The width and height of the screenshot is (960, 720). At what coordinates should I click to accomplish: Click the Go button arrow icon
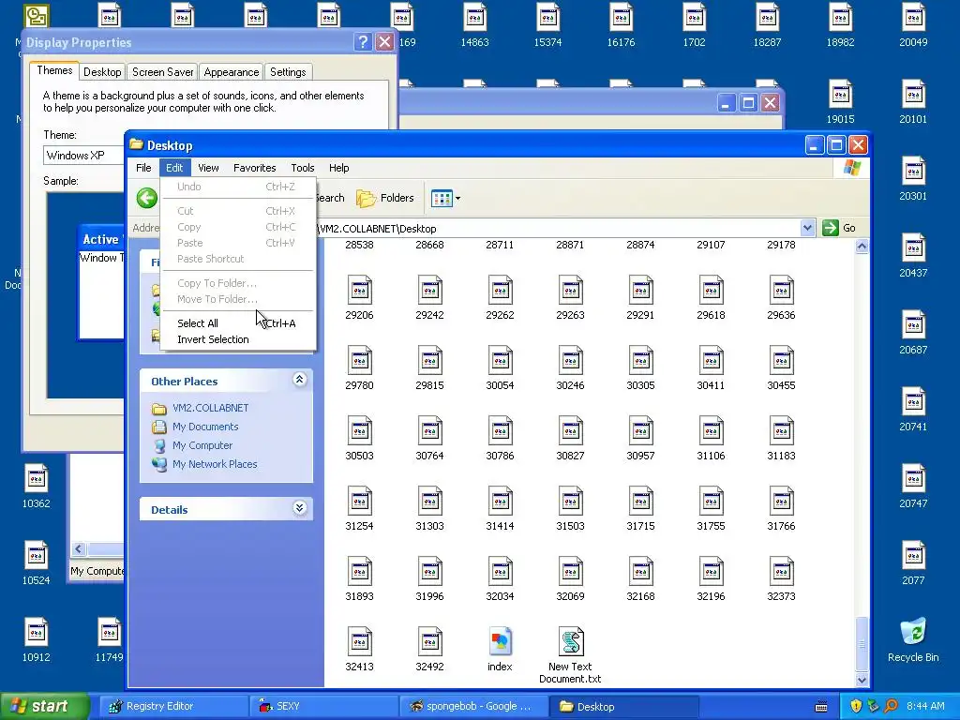pyautogui.click(x=831, y=228)
